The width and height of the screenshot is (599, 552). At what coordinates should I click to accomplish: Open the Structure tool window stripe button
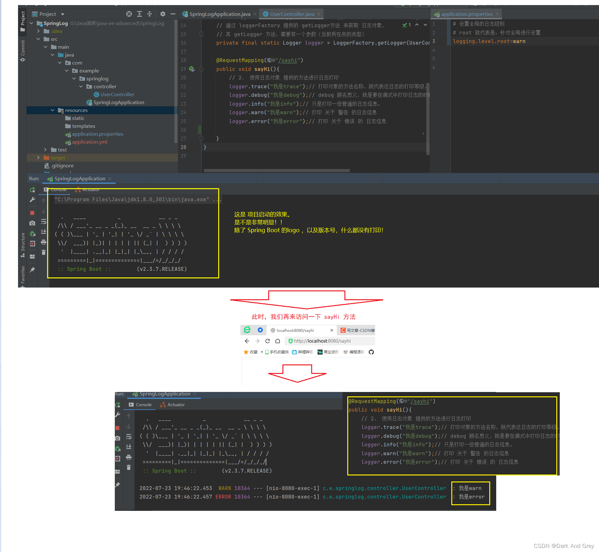point(22,245)
